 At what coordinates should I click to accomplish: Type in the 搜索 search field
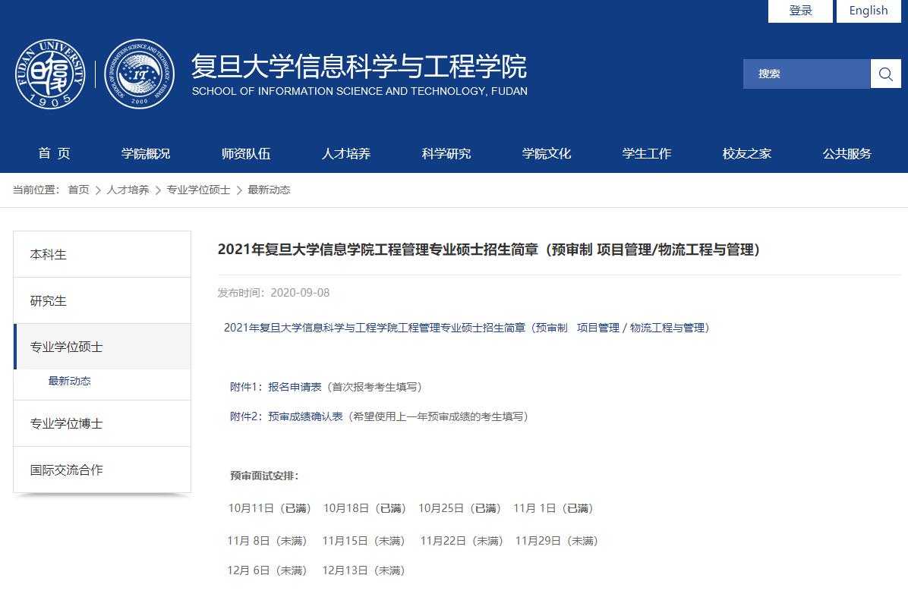pos(806,74)
